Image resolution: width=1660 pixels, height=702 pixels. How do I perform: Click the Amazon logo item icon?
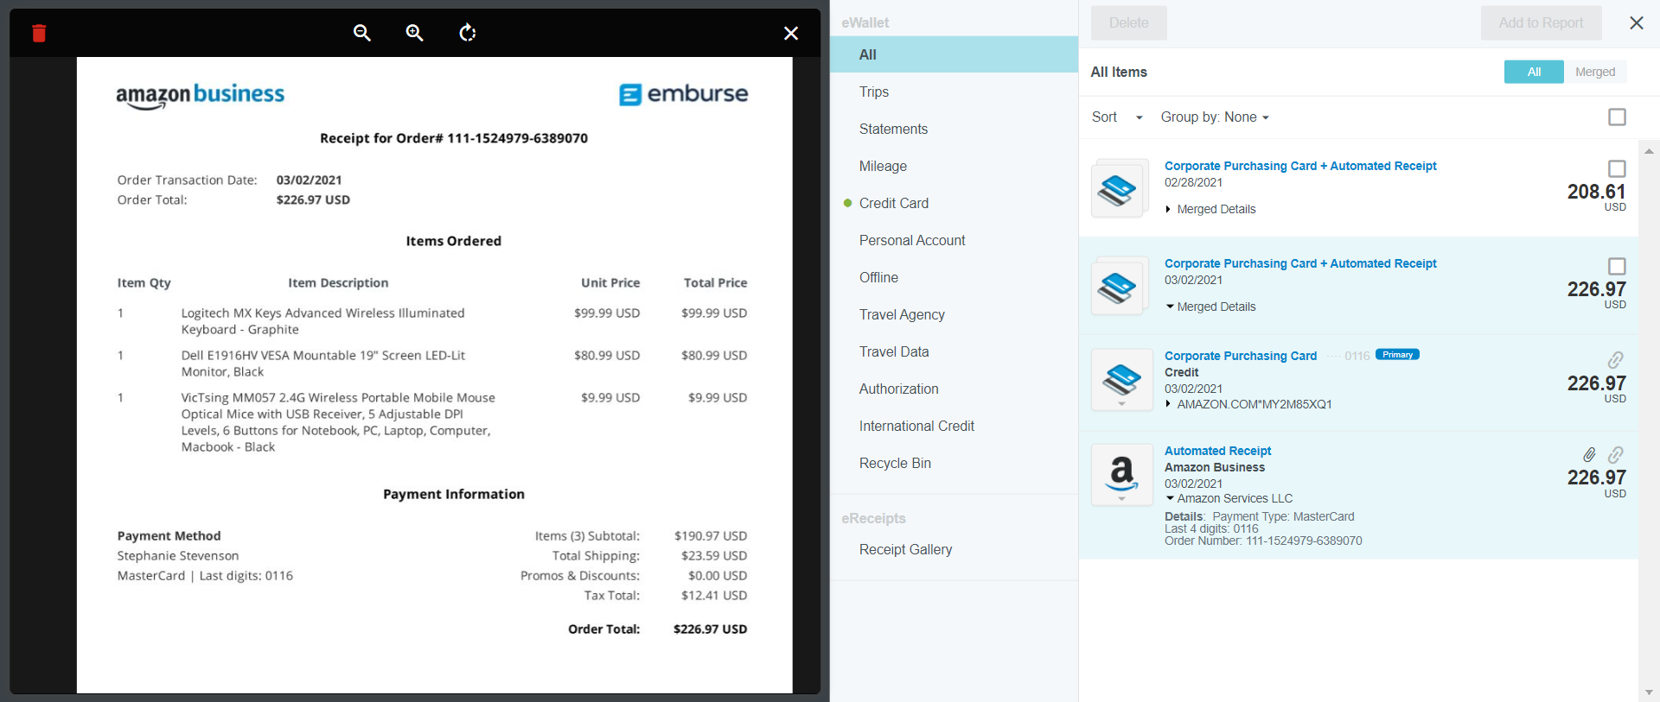1121,474
